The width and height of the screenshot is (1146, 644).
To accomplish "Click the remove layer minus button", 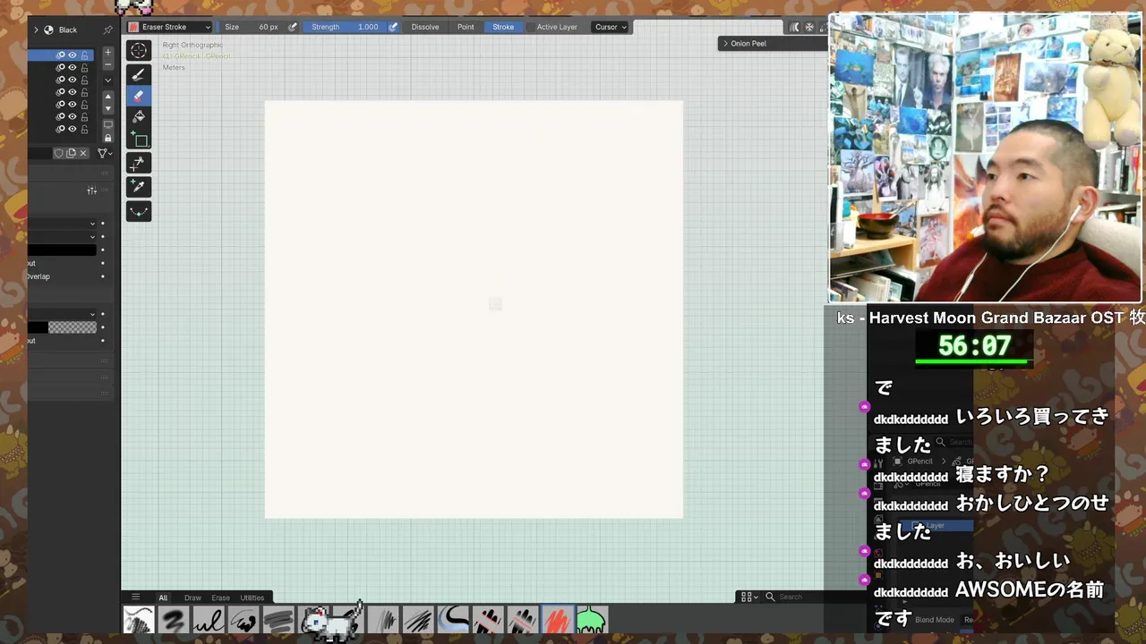I will click(x=108, y=64).
